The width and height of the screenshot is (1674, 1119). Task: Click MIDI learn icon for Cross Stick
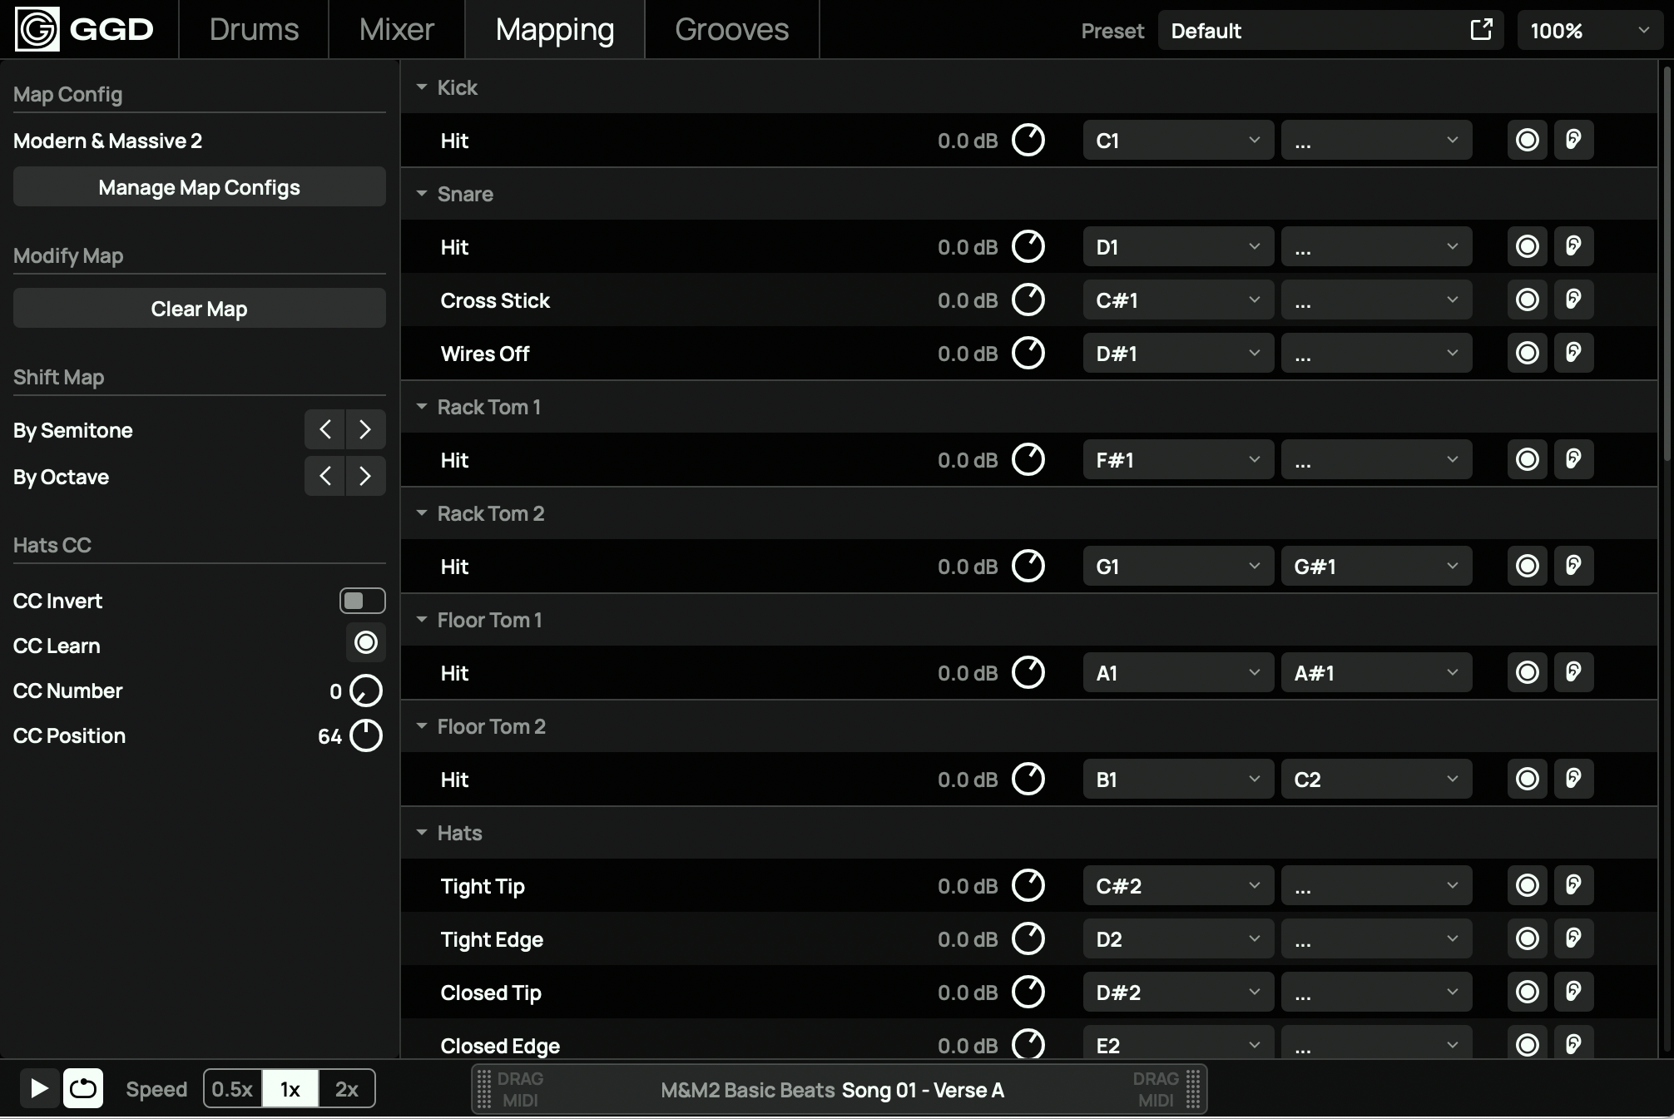click(x=1527, y=300)
